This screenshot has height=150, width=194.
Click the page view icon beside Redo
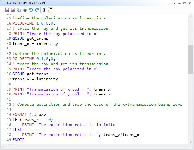pyautogui.click(x=44, y=10)
